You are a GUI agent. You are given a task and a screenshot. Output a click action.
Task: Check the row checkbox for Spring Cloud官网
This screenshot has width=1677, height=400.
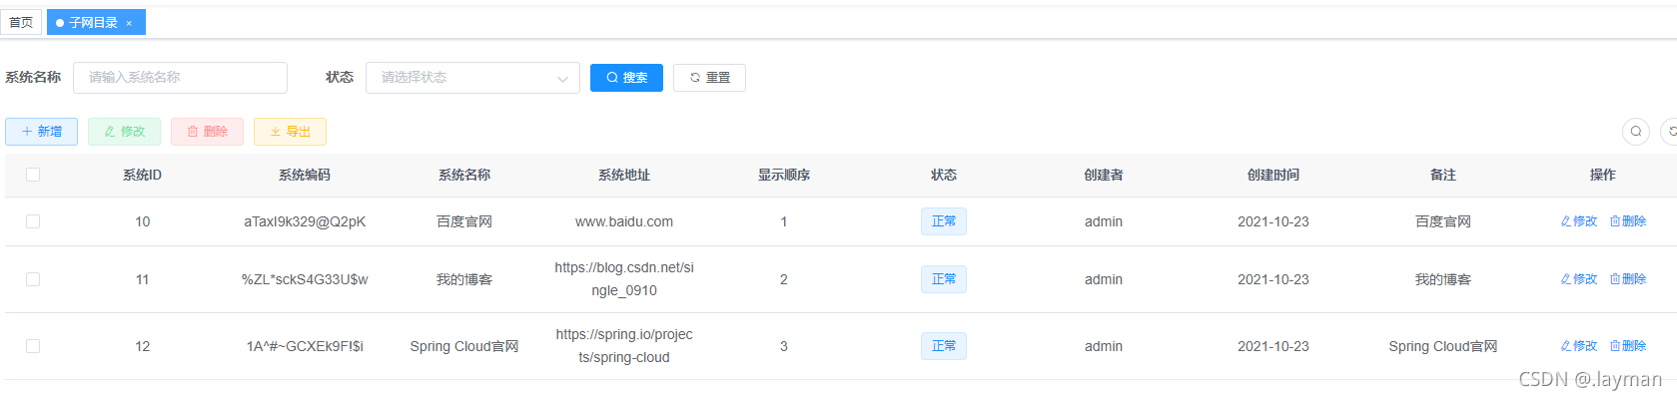[33, 346]
